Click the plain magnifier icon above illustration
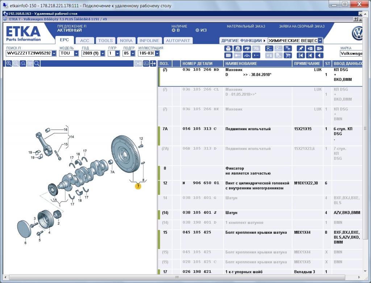371x283 pixels. (x=37, y=63)
